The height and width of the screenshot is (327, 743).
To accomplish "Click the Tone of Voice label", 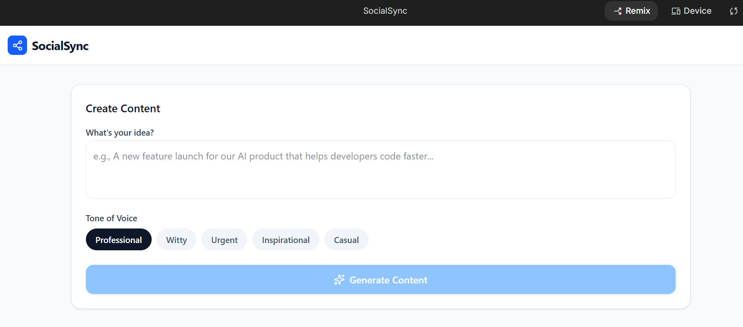I will tap(111, 218).
